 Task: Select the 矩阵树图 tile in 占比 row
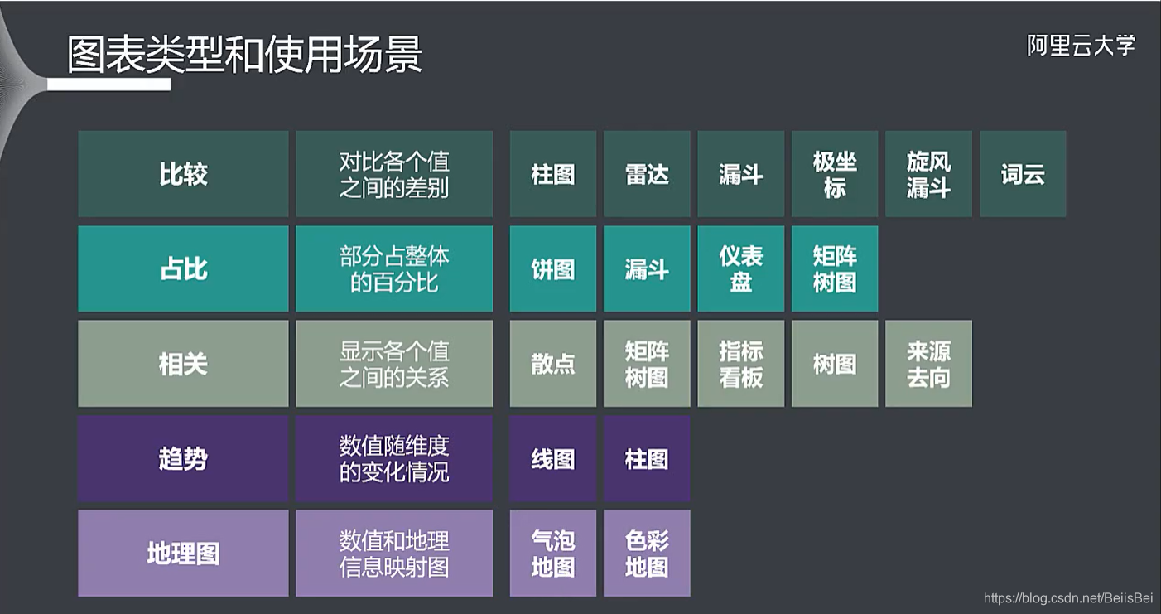[x=834, y=268]
